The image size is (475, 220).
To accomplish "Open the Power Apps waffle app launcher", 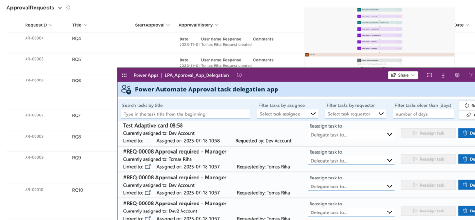I will point(124,75).
